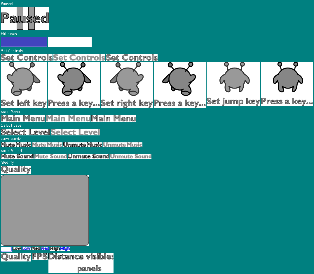Click the Set right key caption
314x274 pixels.
pyautogui.click(x=127, y=103)
